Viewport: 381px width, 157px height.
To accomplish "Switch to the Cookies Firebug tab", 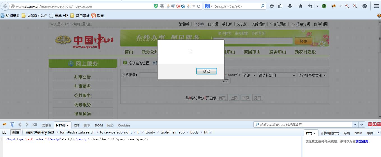I will [x=124, y=125].
